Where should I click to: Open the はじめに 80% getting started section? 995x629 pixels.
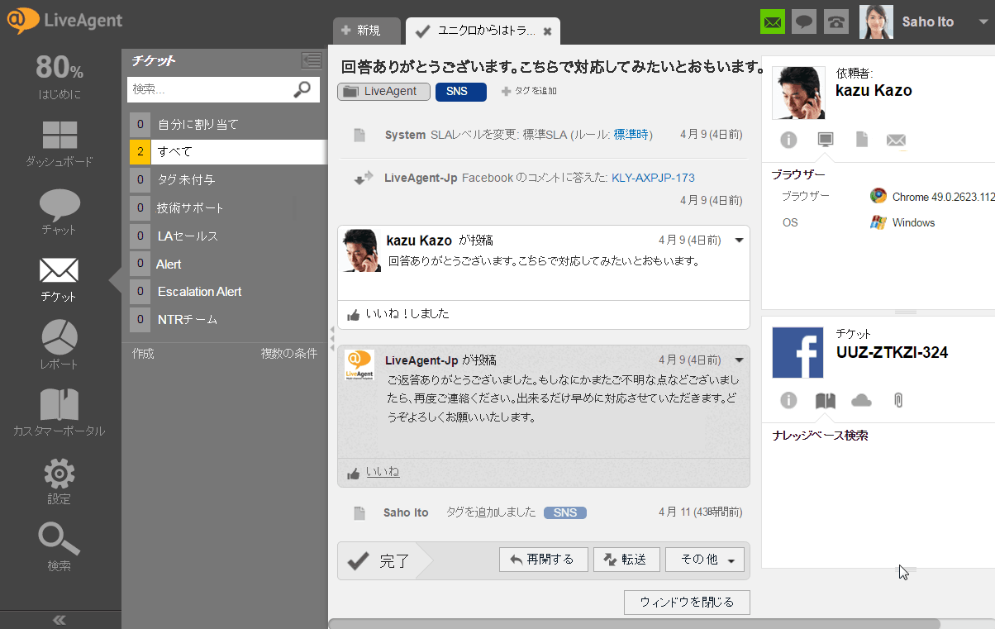click(x=60, y=77)
